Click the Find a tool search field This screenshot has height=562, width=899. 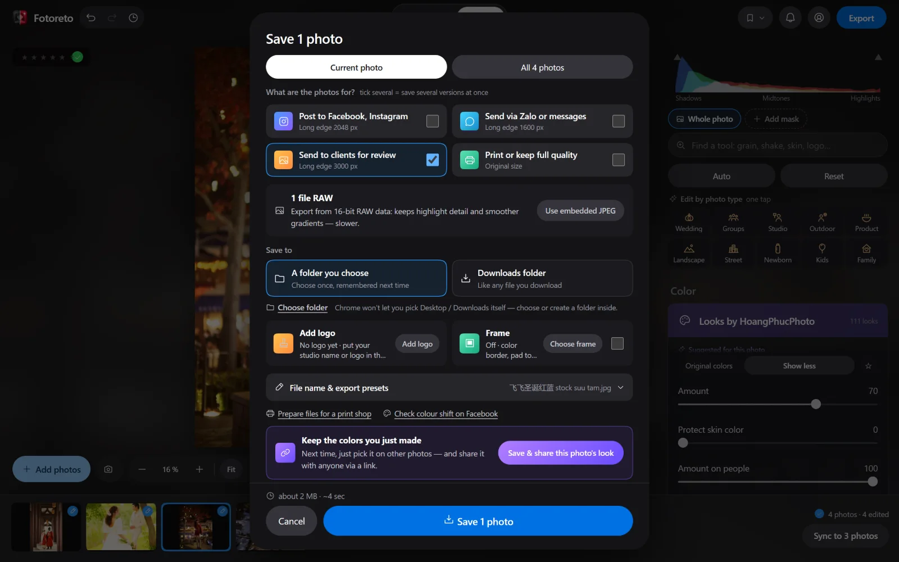[778, 146]
